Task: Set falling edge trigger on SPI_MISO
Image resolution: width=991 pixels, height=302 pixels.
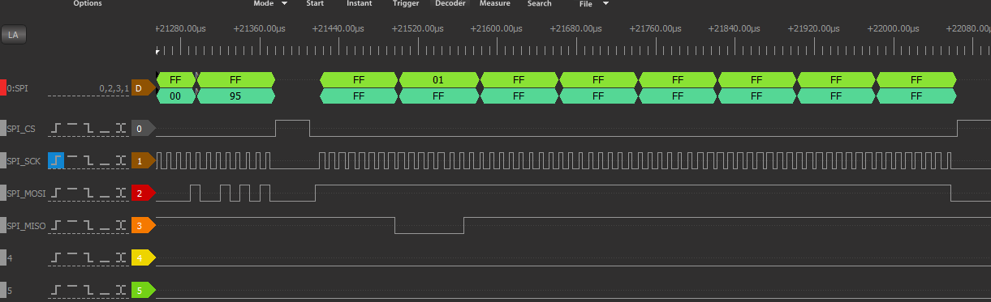Action: coord(88,226)
